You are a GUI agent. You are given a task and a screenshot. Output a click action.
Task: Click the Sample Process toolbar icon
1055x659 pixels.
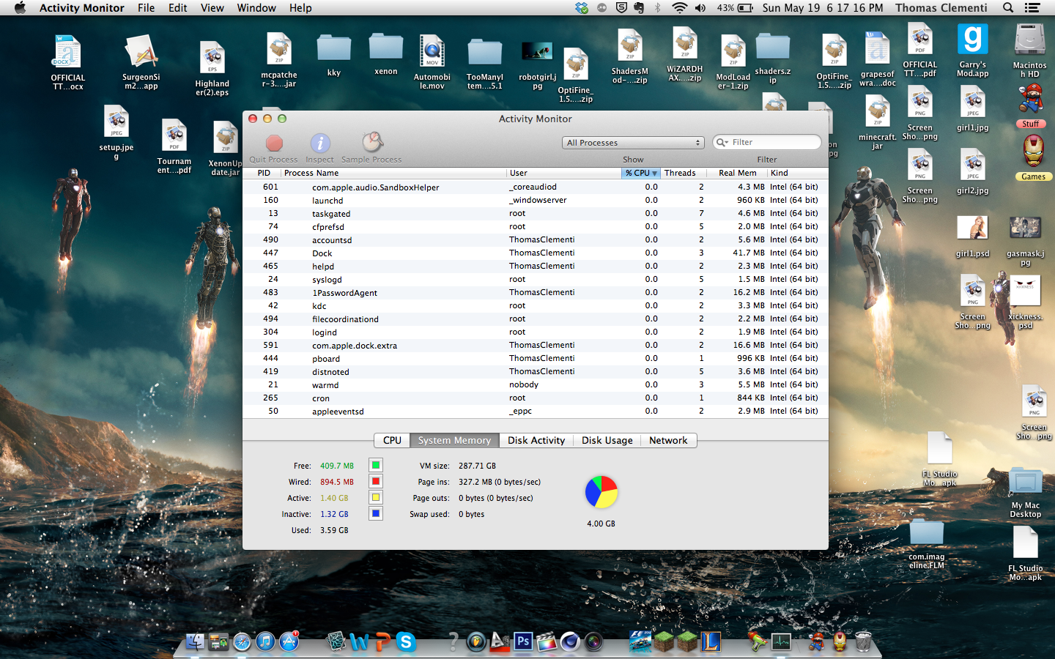(372, 142)
